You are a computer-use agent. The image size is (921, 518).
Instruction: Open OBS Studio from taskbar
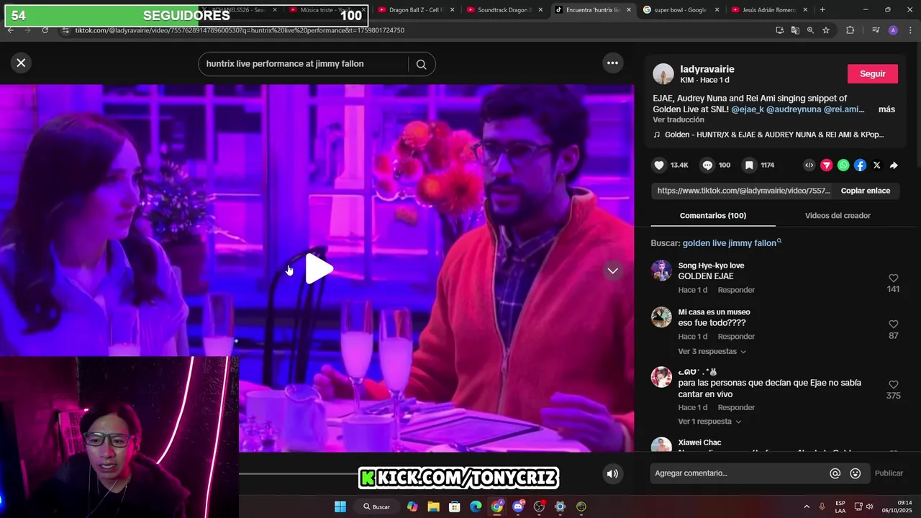pyautogui.click(x=539, y=506)
